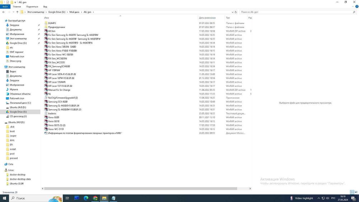This screenshot has width=359, height=202.
Task: Open Музыка under Этот компьютер
Action: click(x=14, y=89)
